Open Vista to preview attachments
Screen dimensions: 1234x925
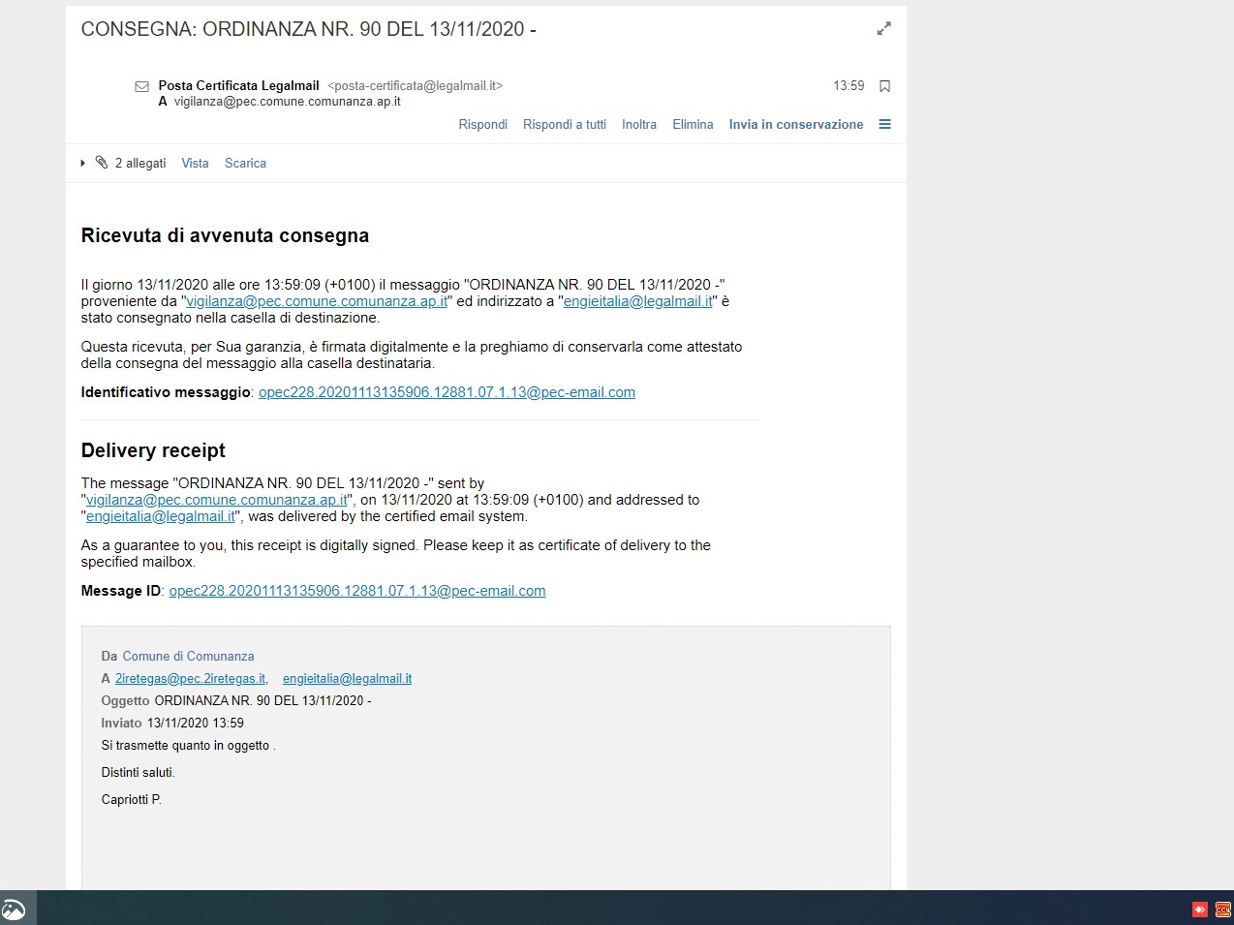195,163
